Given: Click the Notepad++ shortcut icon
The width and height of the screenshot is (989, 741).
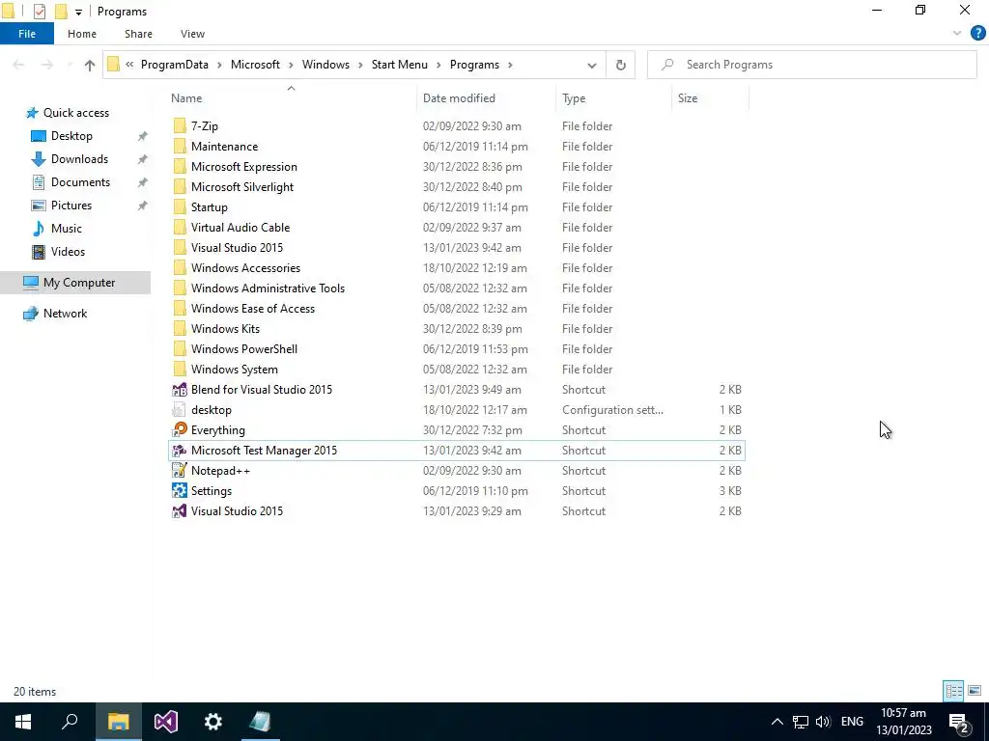Looking at the screenshot, I should point(180,470).
